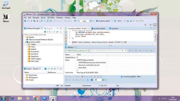Click Execute SQL statement arrow icon
This screenshot has height=101, width=180.
coord(66,32)
